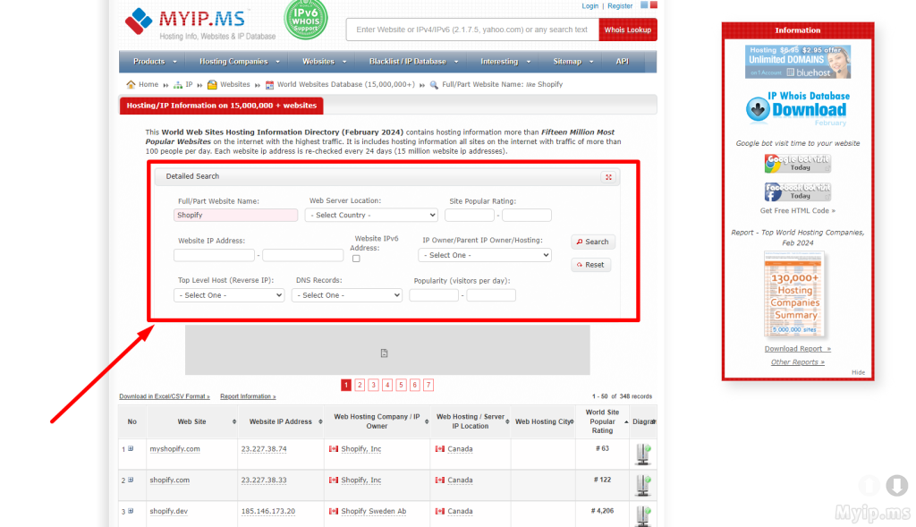
Task: Sort by Web Site column
Action: 191,421
